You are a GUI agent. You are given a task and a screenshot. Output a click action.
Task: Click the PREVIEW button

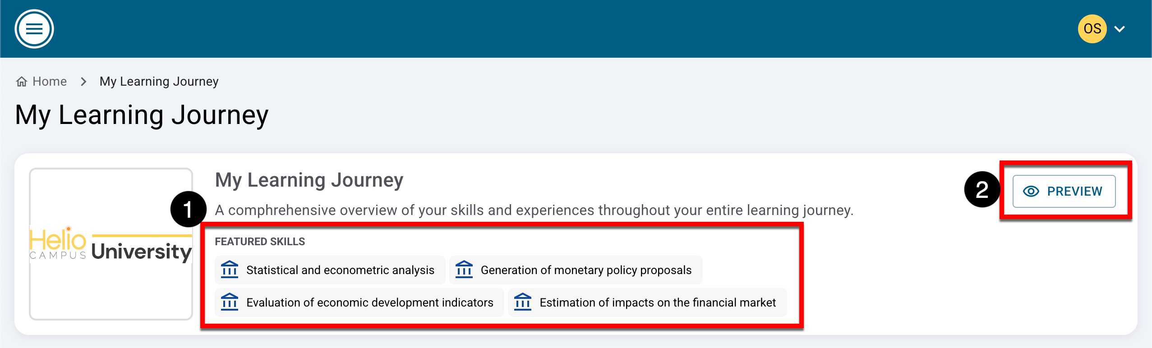1064,192
